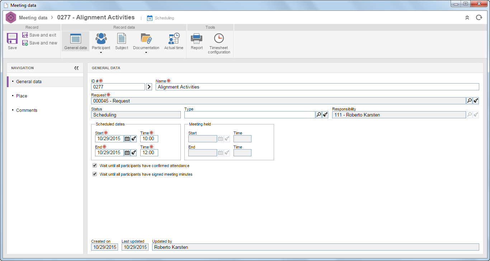490x261 pixels.
Task: Click the Meeting data module icon
Action: coord(11,18)
